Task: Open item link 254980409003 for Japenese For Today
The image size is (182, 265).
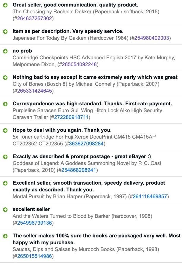Action: pyautogui.click(x=151, y=38)
